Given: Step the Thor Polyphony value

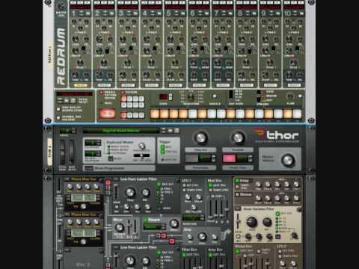Looking at the screenshot, I should (99, 143).
